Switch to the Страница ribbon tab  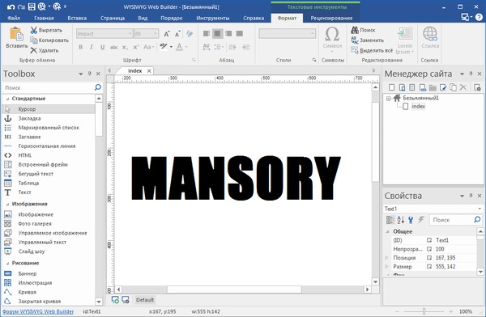[113, 18]
